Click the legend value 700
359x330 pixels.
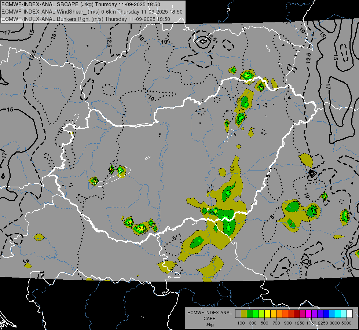click(x=276, y=323)
